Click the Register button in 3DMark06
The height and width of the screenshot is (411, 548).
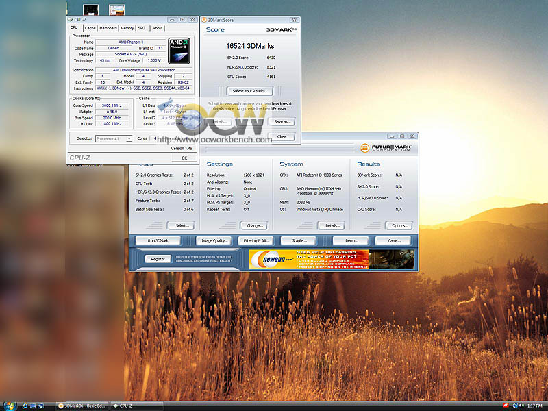(x=159, y=259)
